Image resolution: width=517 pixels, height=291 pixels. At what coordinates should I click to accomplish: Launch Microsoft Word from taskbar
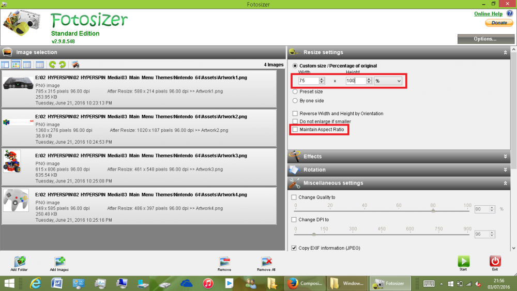coord(57,283)
